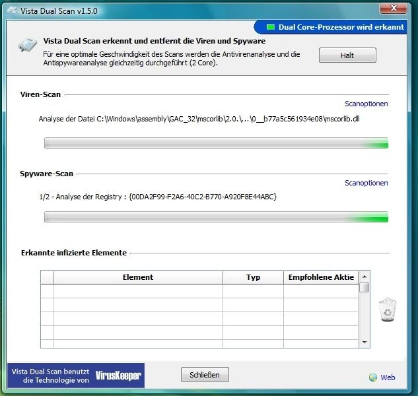Click the 'Dual Core-Prozessor wird erkannt' label
The image size is (418, 396).
341,27
